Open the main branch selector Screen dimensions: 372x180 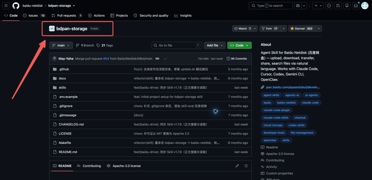click(x=61, y=46)
